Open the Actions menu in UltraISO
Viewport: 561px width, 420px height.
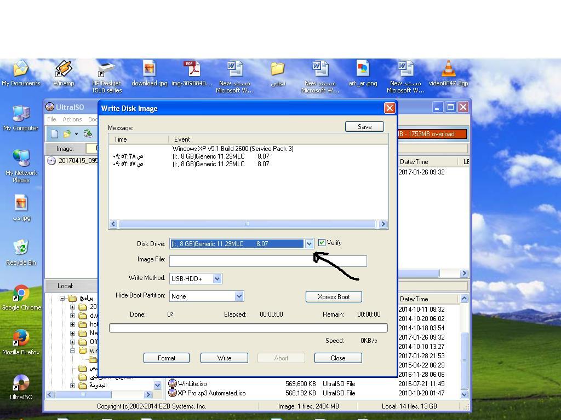point(72,119)
